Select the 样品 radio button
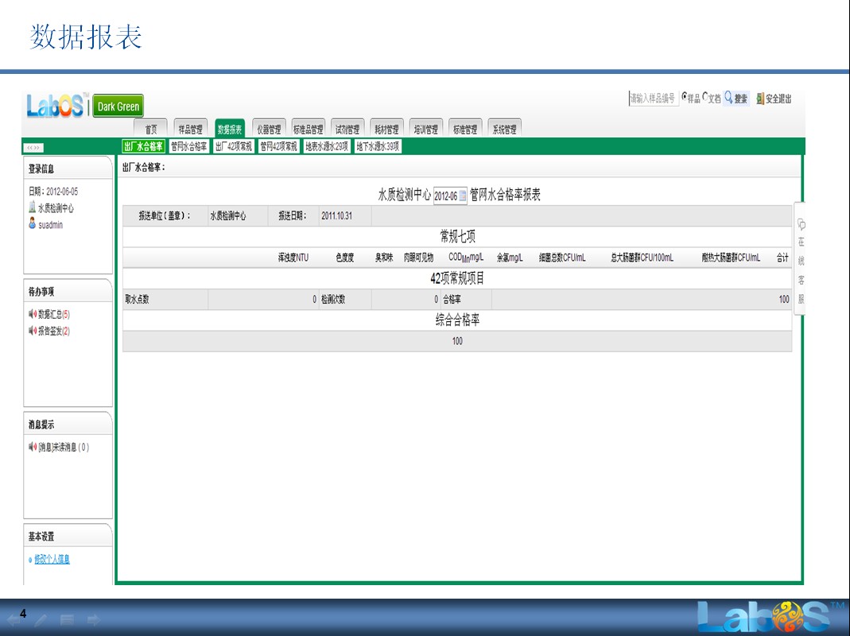This screenshot has height=636, width=850. pos(685,98)
